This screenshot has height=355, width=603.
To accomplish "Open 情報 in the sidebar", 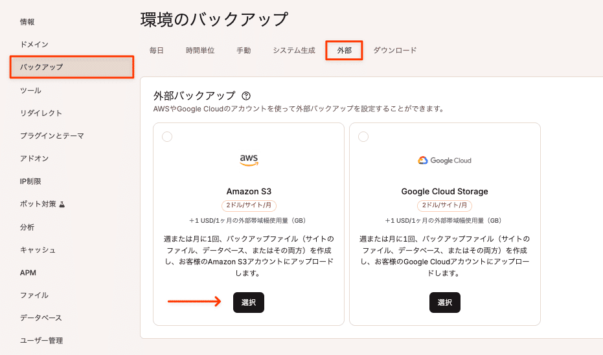I will (27, 22).
